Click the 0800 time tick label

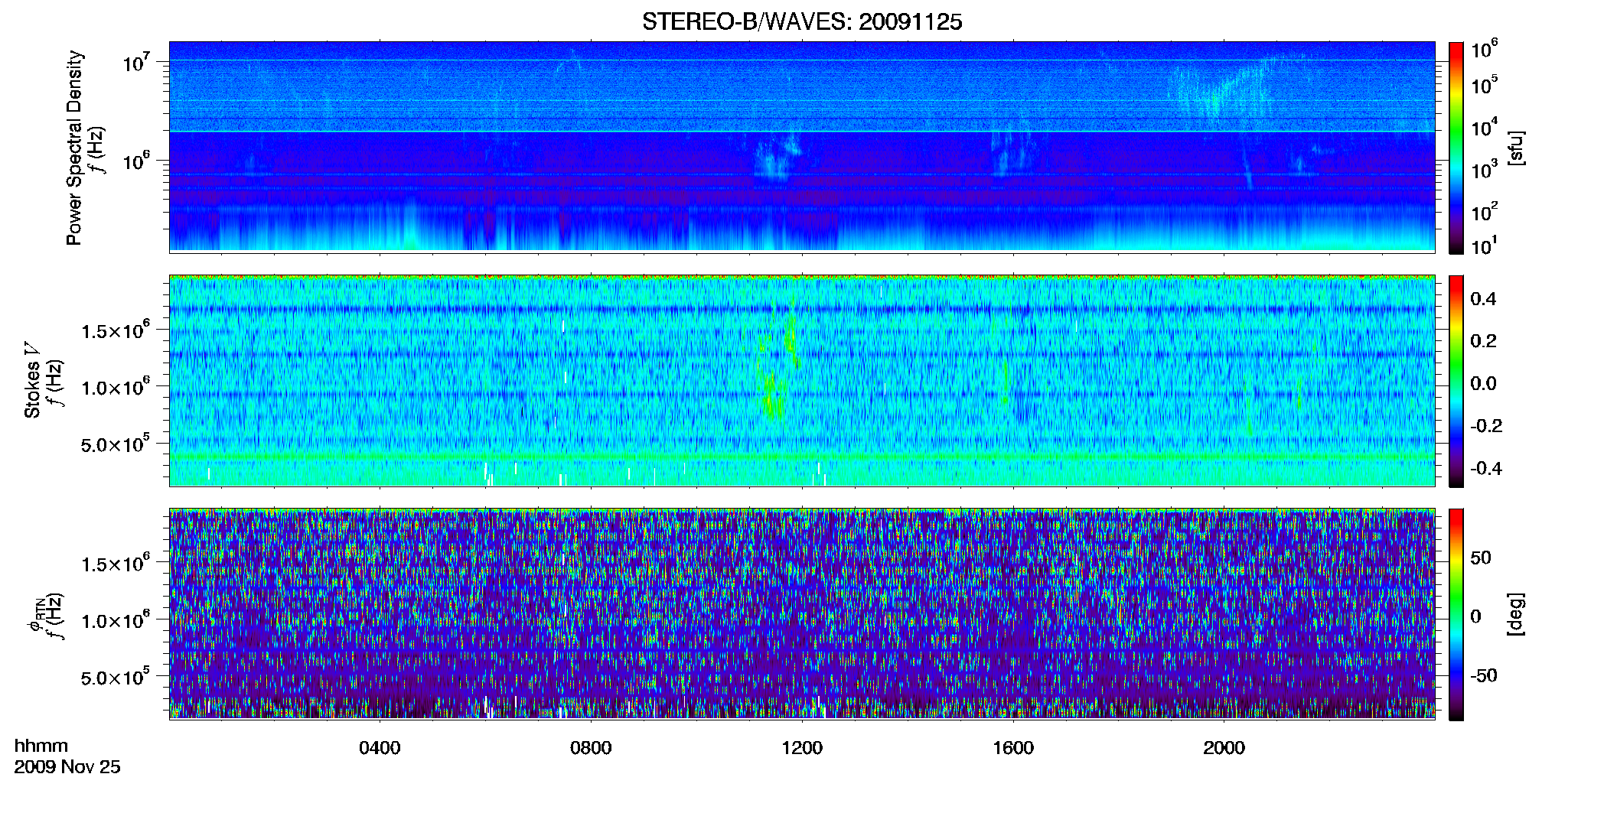coord(591,747)
